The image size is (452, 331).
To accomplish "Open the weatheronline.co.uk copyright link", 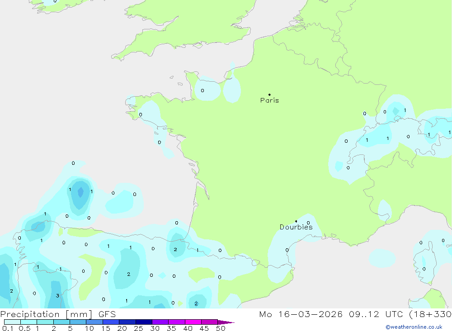I will point(414,327).
